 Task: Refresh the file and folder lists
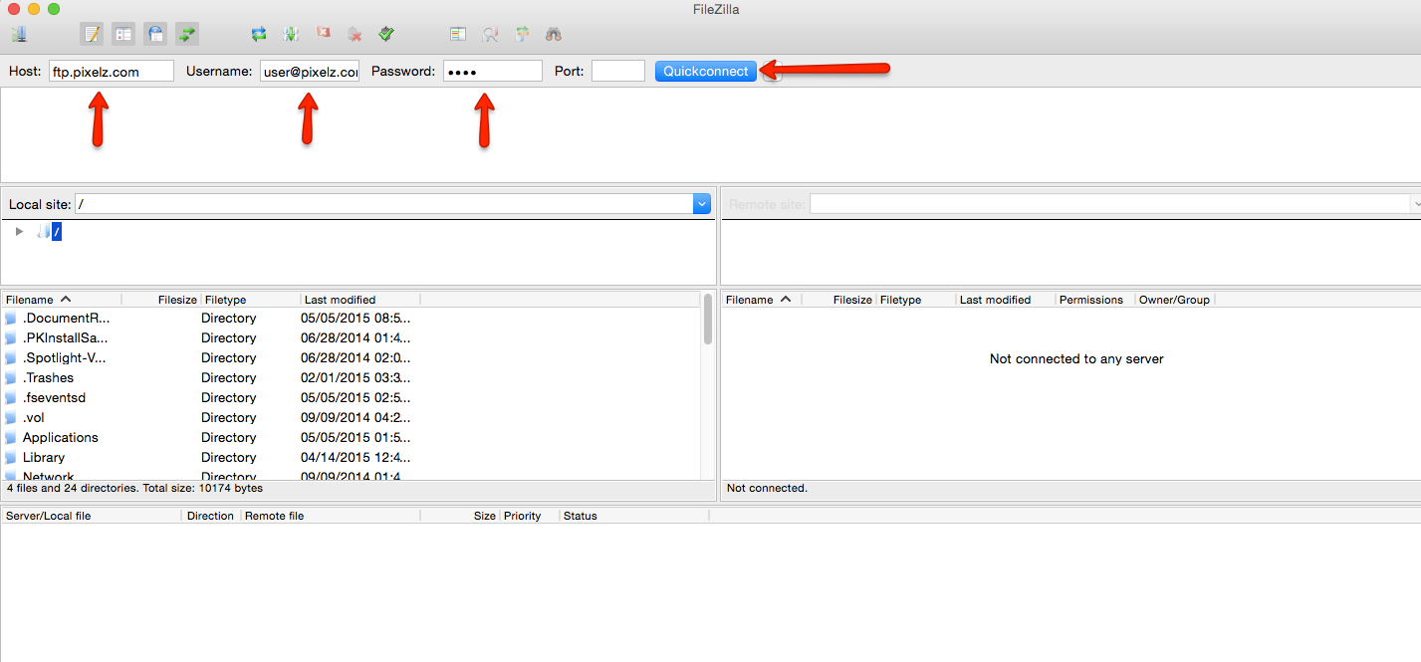pos(259,34)
